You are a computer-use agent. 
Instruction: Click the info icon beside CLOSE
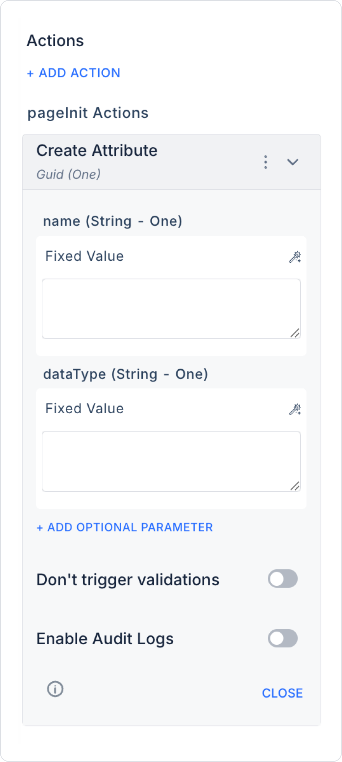point(55,689)
